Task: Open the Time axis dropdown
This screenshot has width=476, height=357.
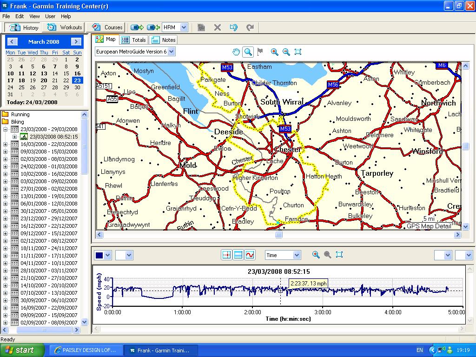Action: tap(297, 255)
